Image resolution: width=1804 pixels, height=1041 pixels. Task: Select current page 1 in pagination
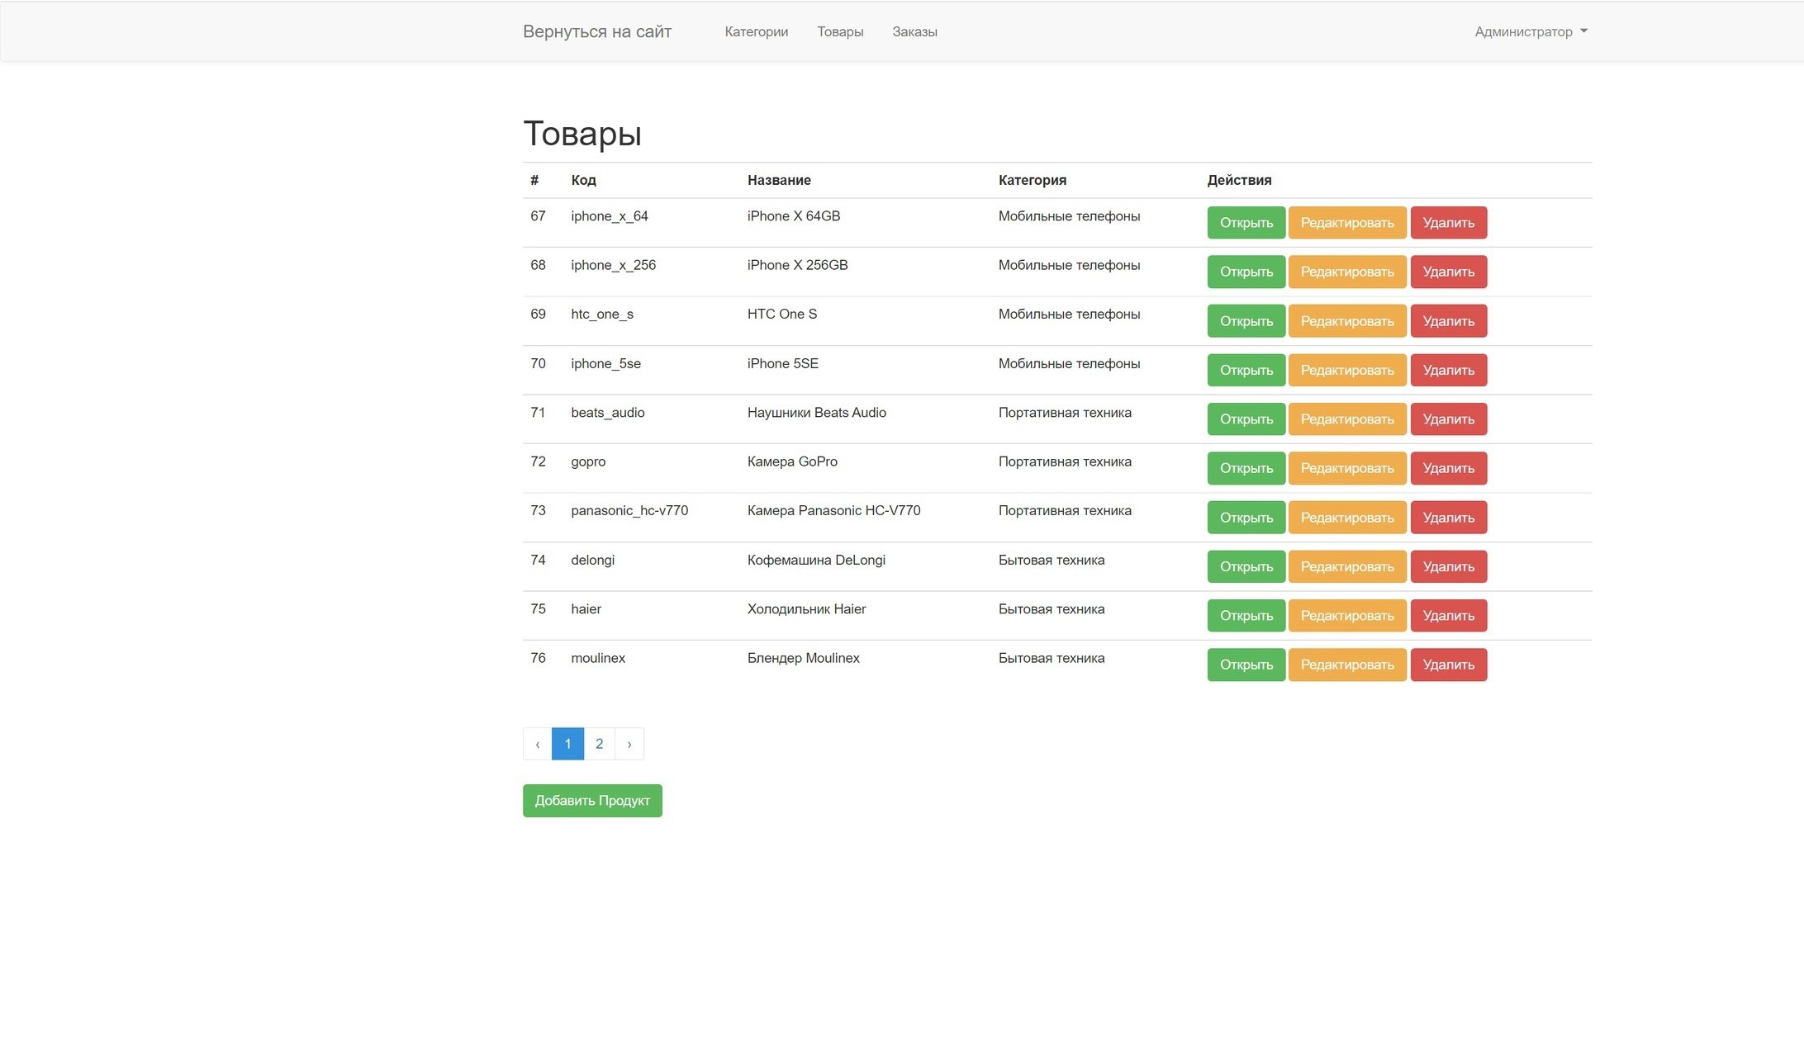[x=567, y=744]
